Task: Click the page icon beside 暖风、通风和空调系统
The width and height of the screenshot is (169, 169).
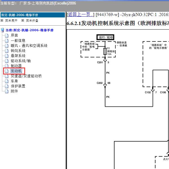Action: click(x=7, y=46)
